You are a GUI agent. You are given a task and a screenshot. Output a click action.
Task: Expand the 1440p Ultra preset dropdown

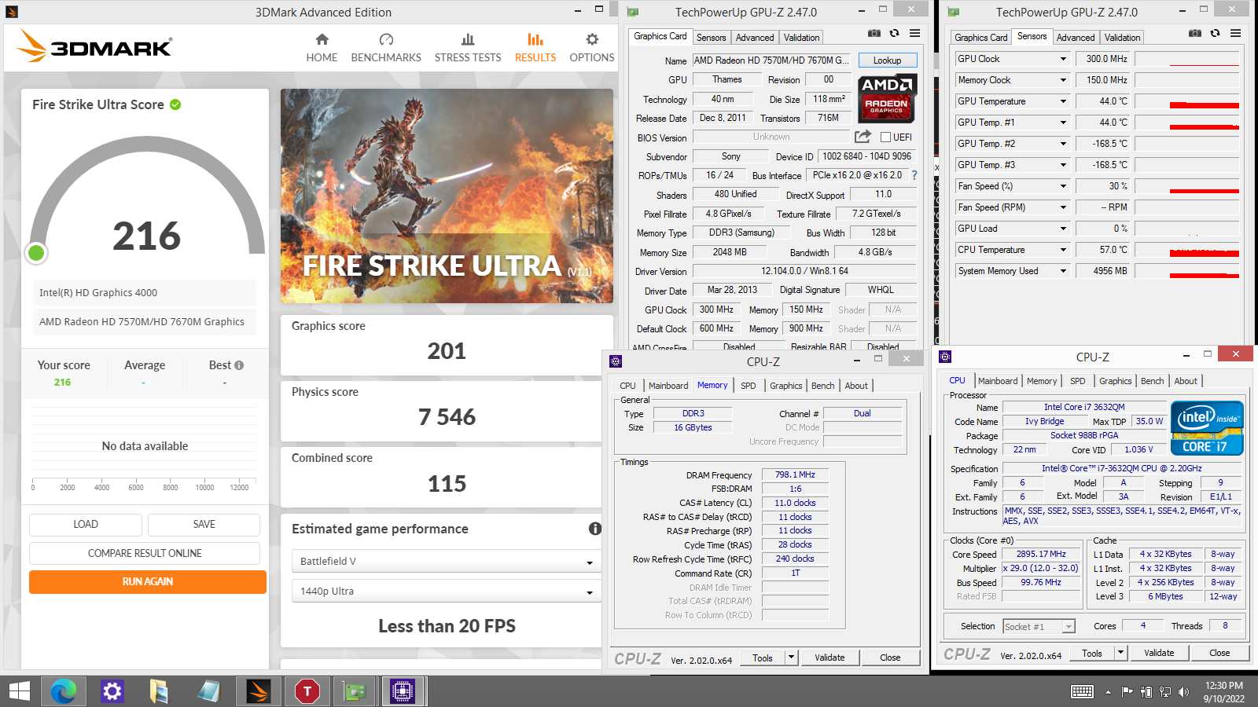[447, 591]
